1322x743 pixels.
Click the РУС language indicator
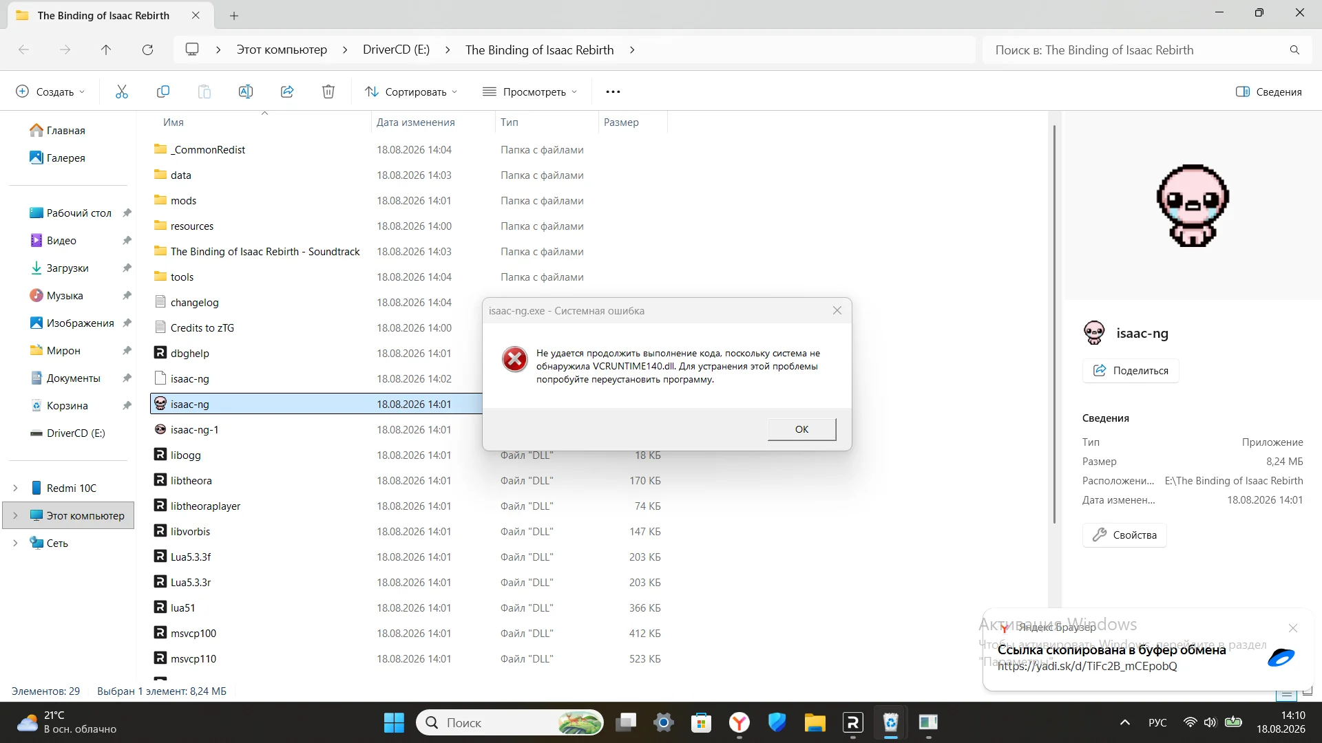click(x=1157, y=722)
